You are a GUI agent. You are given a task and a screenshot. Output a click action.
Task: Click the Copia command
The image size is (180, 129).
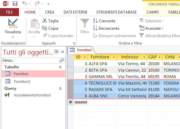coord(50,28)
